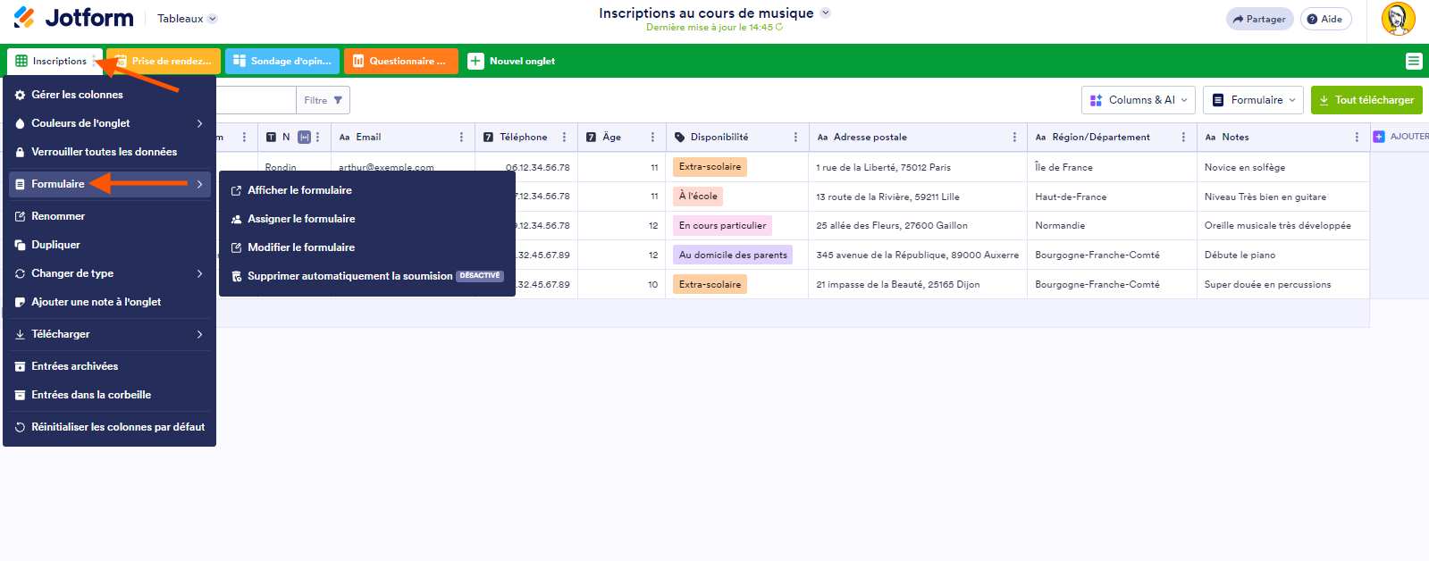The width and height of the screenshot is (1429, 561).
Task: Click the Oreille musicale très développée note
Action: 1282,225
